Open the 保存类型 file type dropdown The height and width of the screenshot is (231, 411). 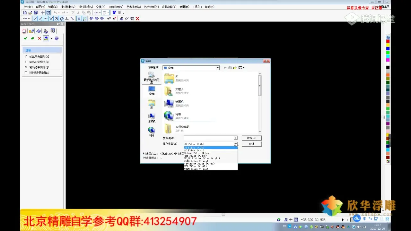[x=235, y=143]
